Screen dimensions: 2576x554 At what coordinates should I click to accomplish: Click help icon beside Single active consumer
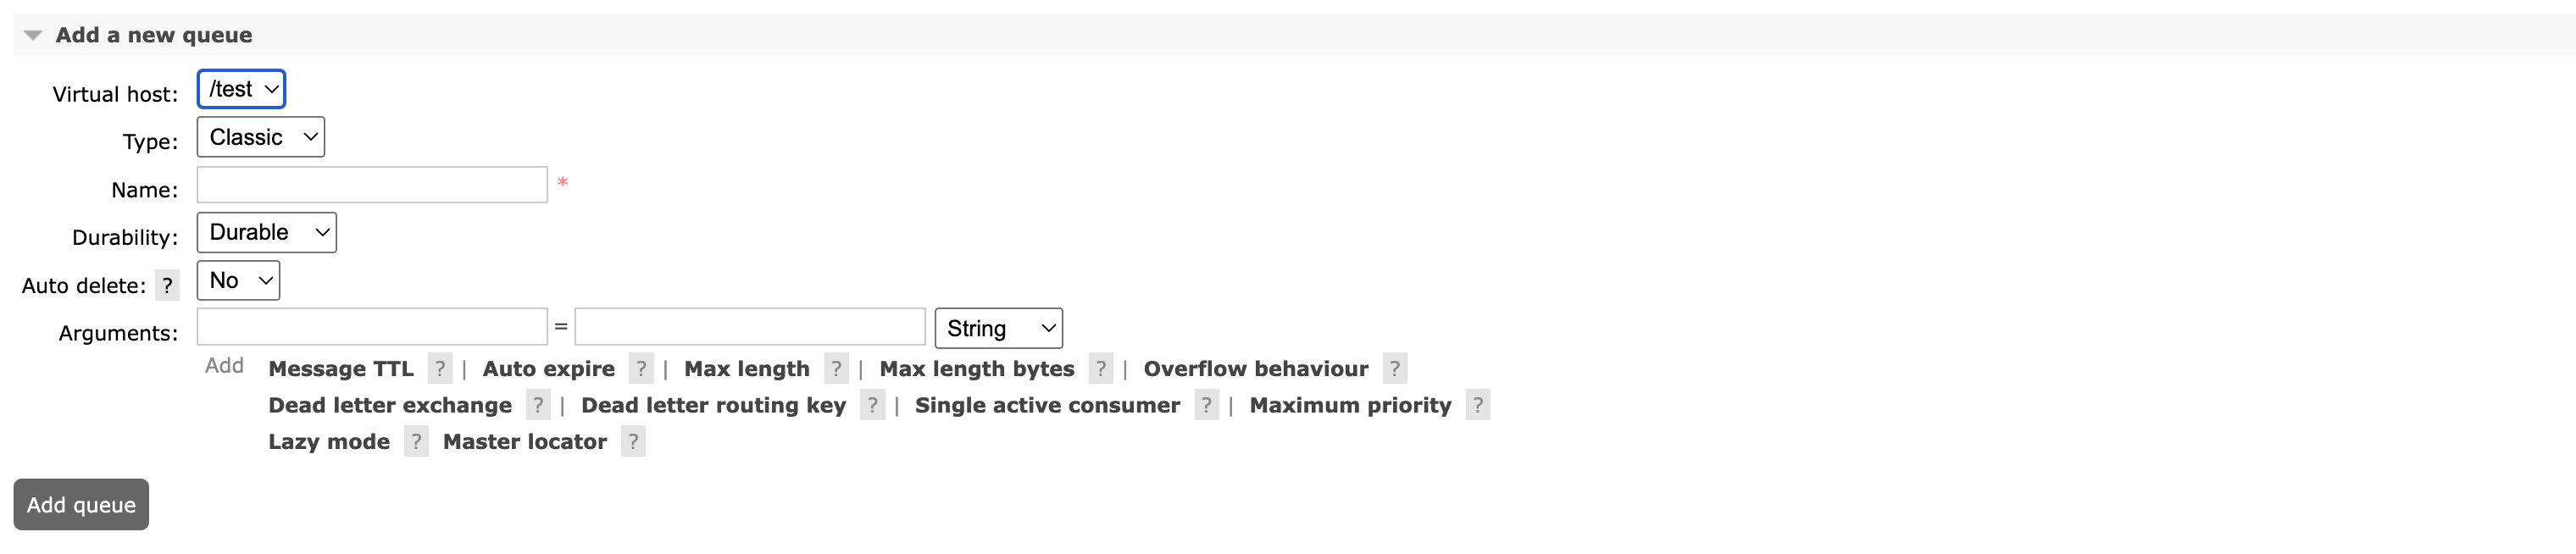tap(1206, 405)
